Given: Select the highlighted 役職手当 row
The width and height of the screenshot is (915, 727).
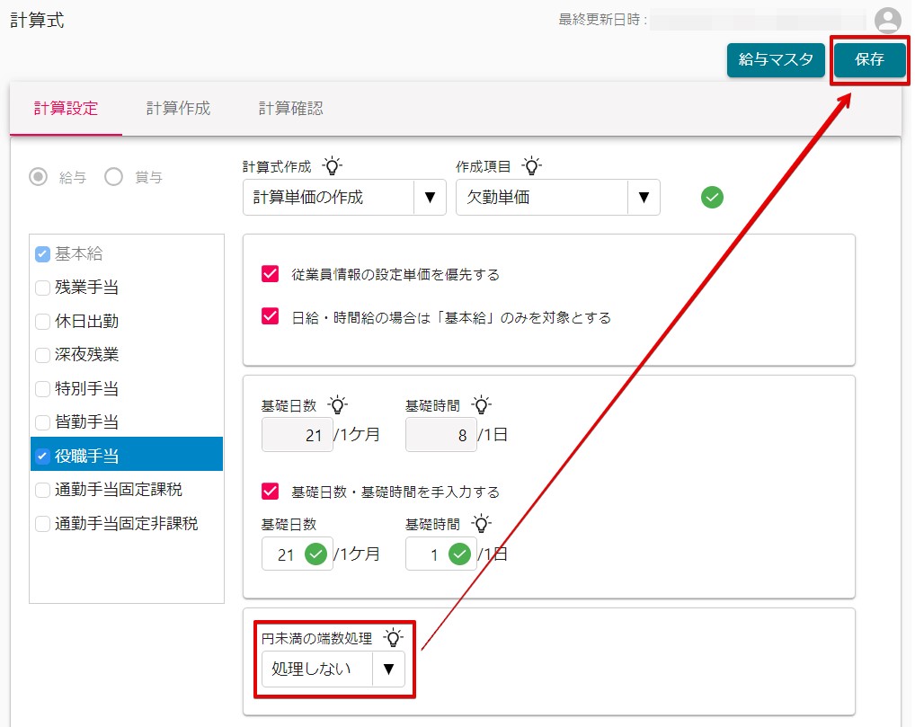Looking at the screenshot, I should pyautogui.click(x=127, y=454).
